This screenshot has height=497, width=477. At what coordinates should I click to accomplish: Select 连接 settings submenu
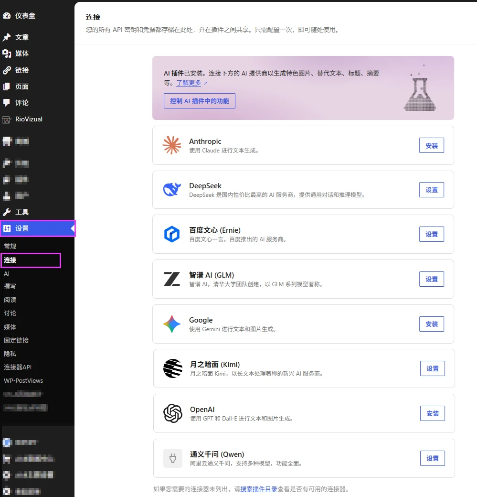point(10,260)
